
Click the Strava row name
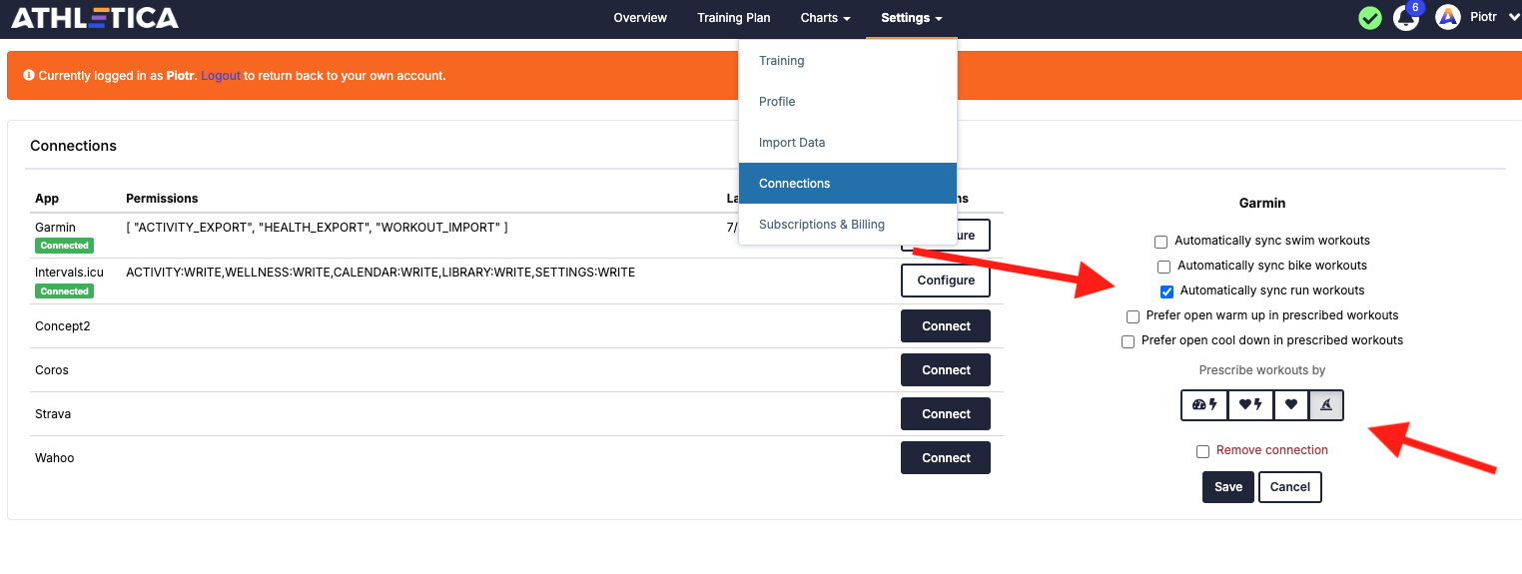point(53,414)
